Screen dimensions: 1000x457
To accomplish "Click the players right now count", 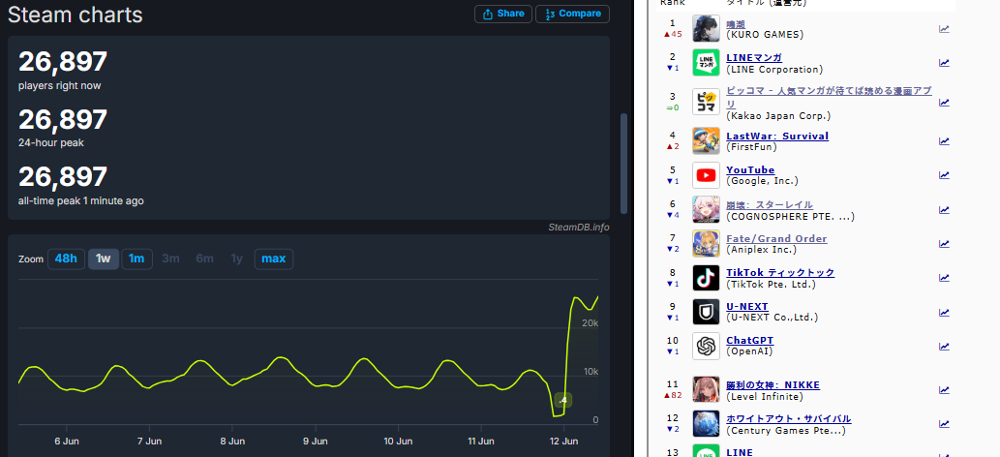I will [63, 62].
